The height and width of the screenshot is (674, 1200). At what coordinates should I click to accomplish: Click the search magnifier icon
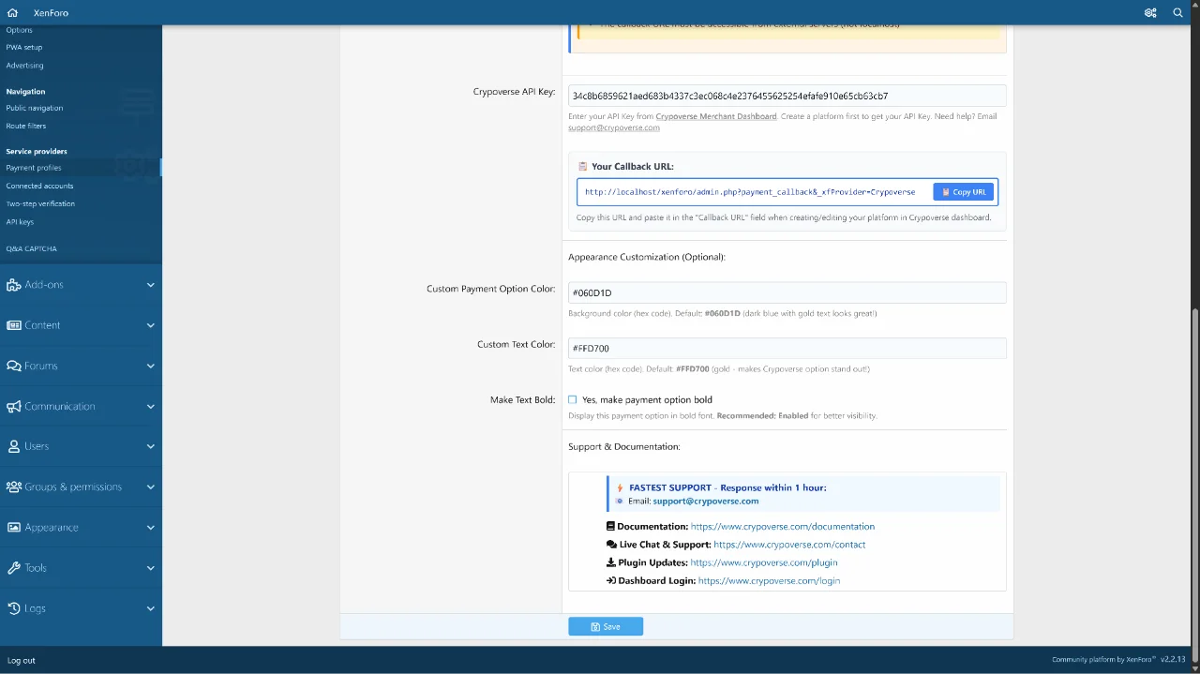click(x=1178, y=13)
